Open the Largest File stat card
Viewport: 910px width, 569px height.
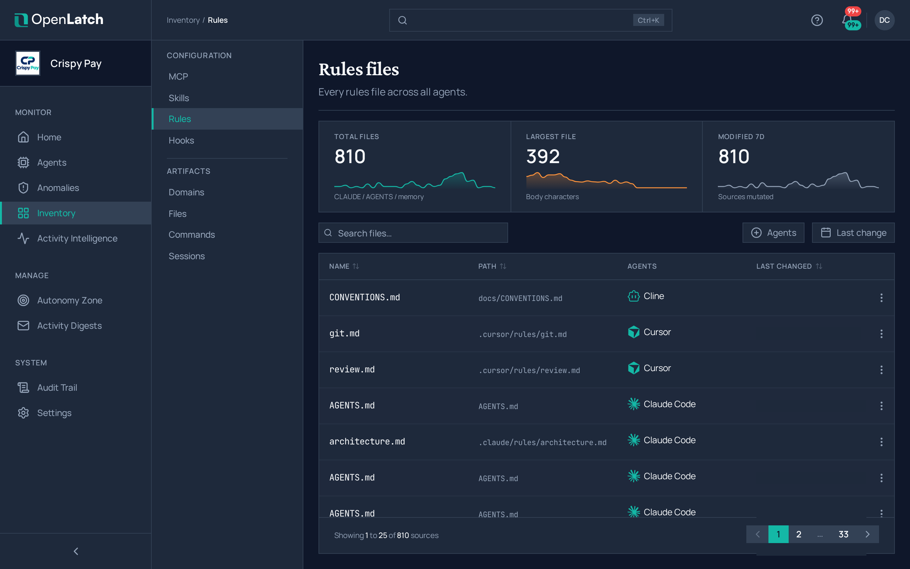[606, 166]
